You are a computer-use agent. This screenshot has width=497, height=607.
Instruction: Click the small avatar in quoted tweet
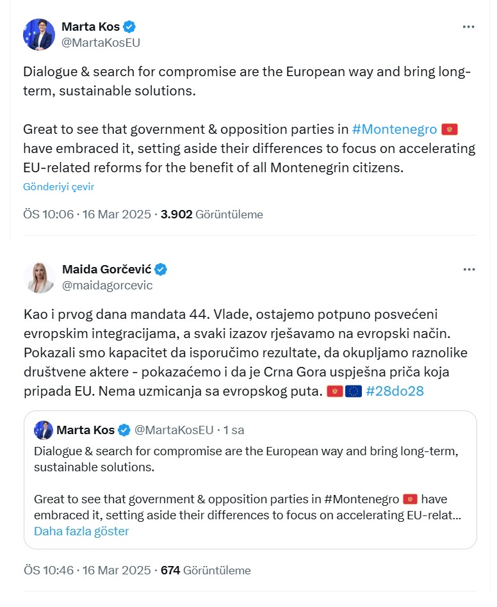tap(44, 430)
